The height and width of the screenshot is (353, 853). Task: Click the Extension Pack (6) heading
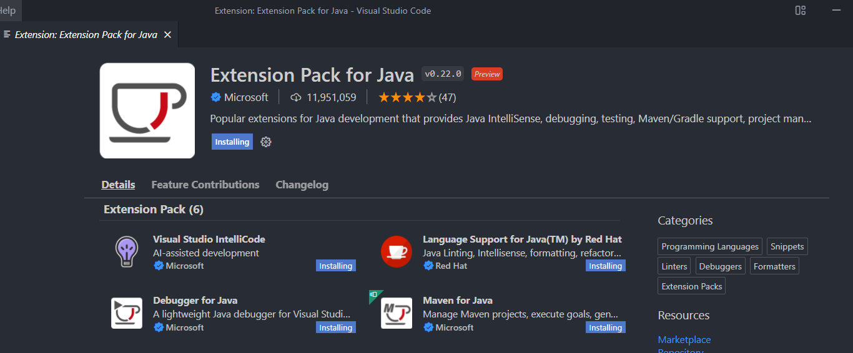click(154, 210)
